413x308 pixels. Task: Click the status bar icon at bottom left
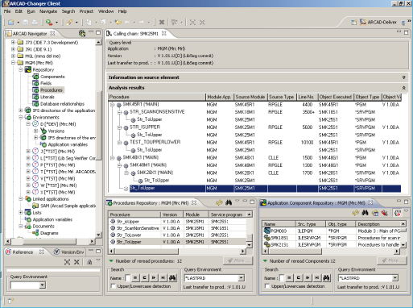(10, 301)
